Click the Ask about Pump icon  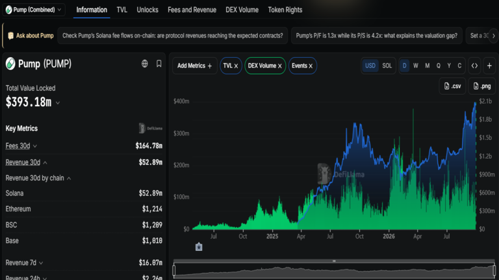pyautogui.click(x=10, y=36)
